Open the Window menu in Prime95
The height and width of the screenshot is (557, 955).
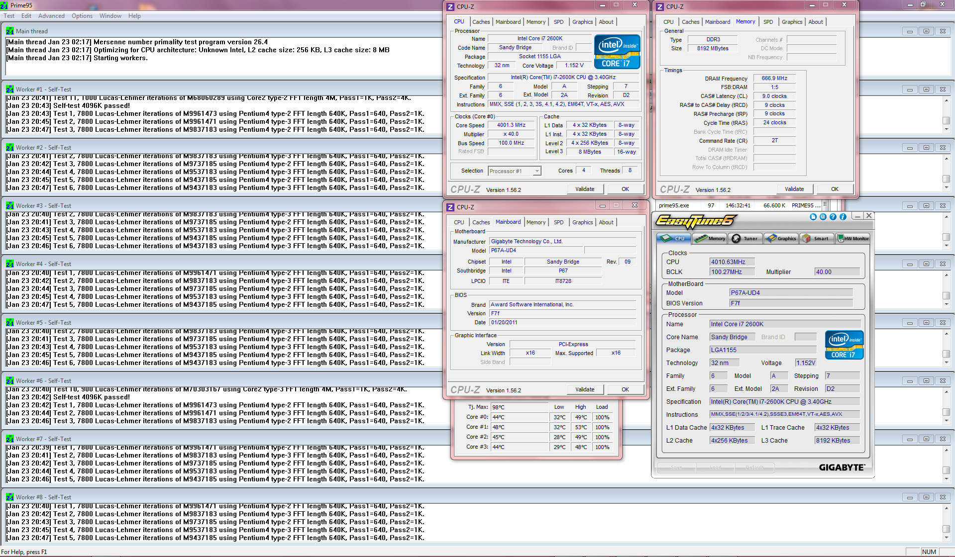coord(110,16)
